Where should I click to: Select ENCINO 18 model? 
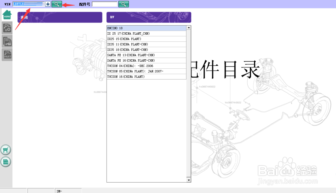(x=146, y=28)
